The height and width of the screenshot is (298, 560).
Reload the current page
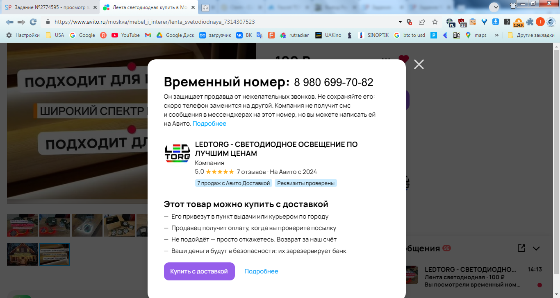(33, 22)
